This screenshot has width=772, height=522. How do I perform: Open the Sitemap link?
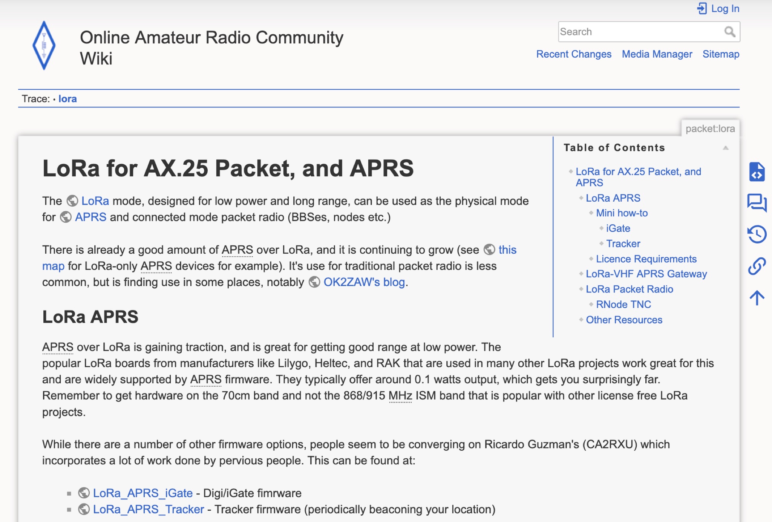coord(720,54)
